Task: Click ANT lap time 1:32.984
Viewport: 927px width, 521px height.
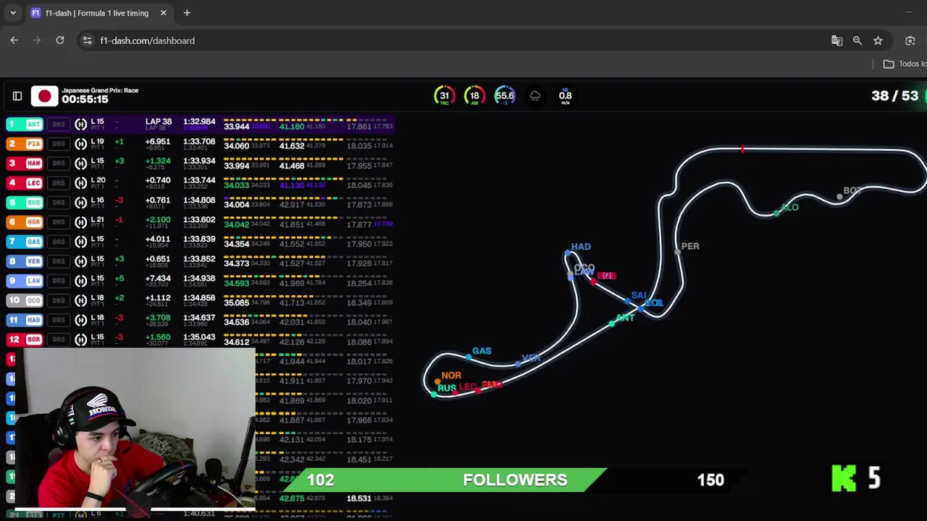Action: [x=199, y=122]
